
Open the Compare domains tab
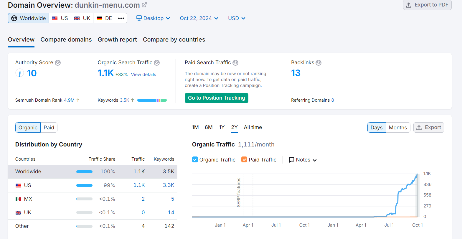click(66, 39)
